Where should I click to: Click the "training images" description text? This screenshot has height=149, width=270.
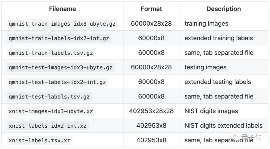tap(206, 24)
